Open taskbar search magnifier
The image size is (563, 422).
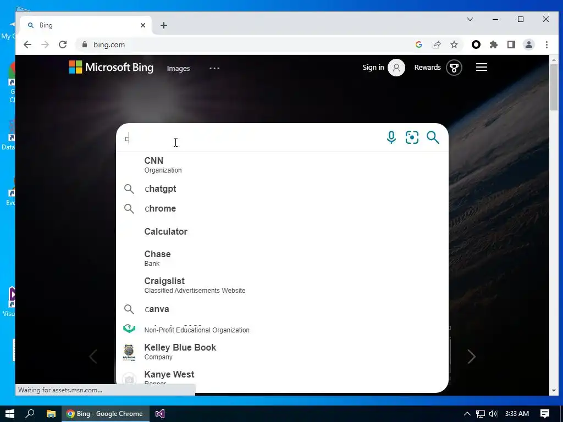(30, 414)
